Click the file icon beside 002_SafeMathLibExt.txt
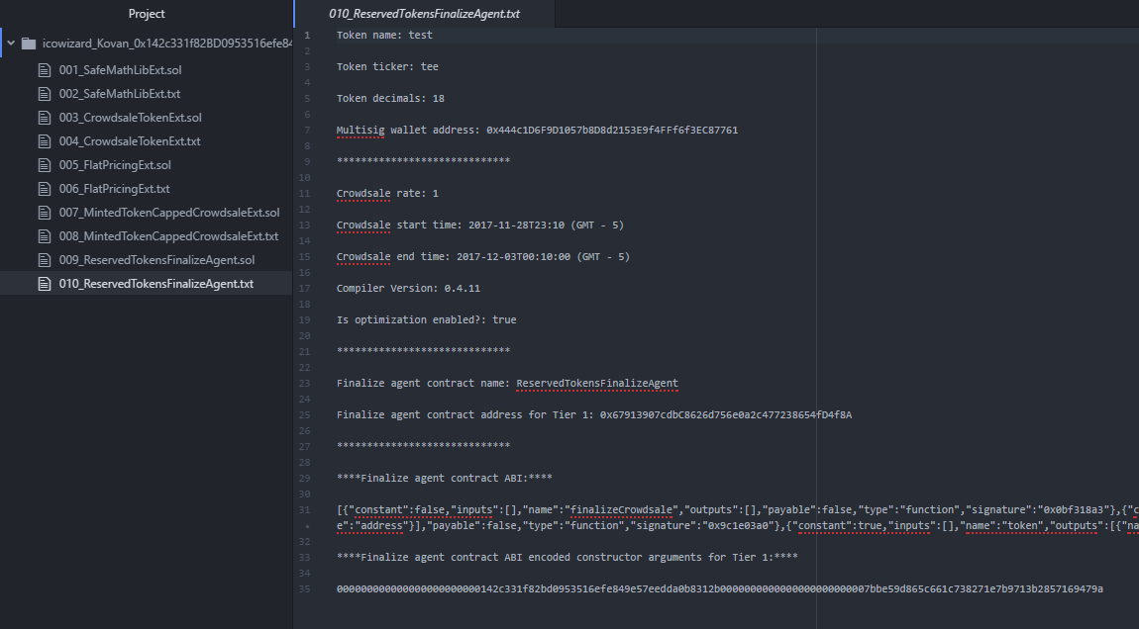Image resolution: width=1139 pixels, height=629 pixels. 45,94
